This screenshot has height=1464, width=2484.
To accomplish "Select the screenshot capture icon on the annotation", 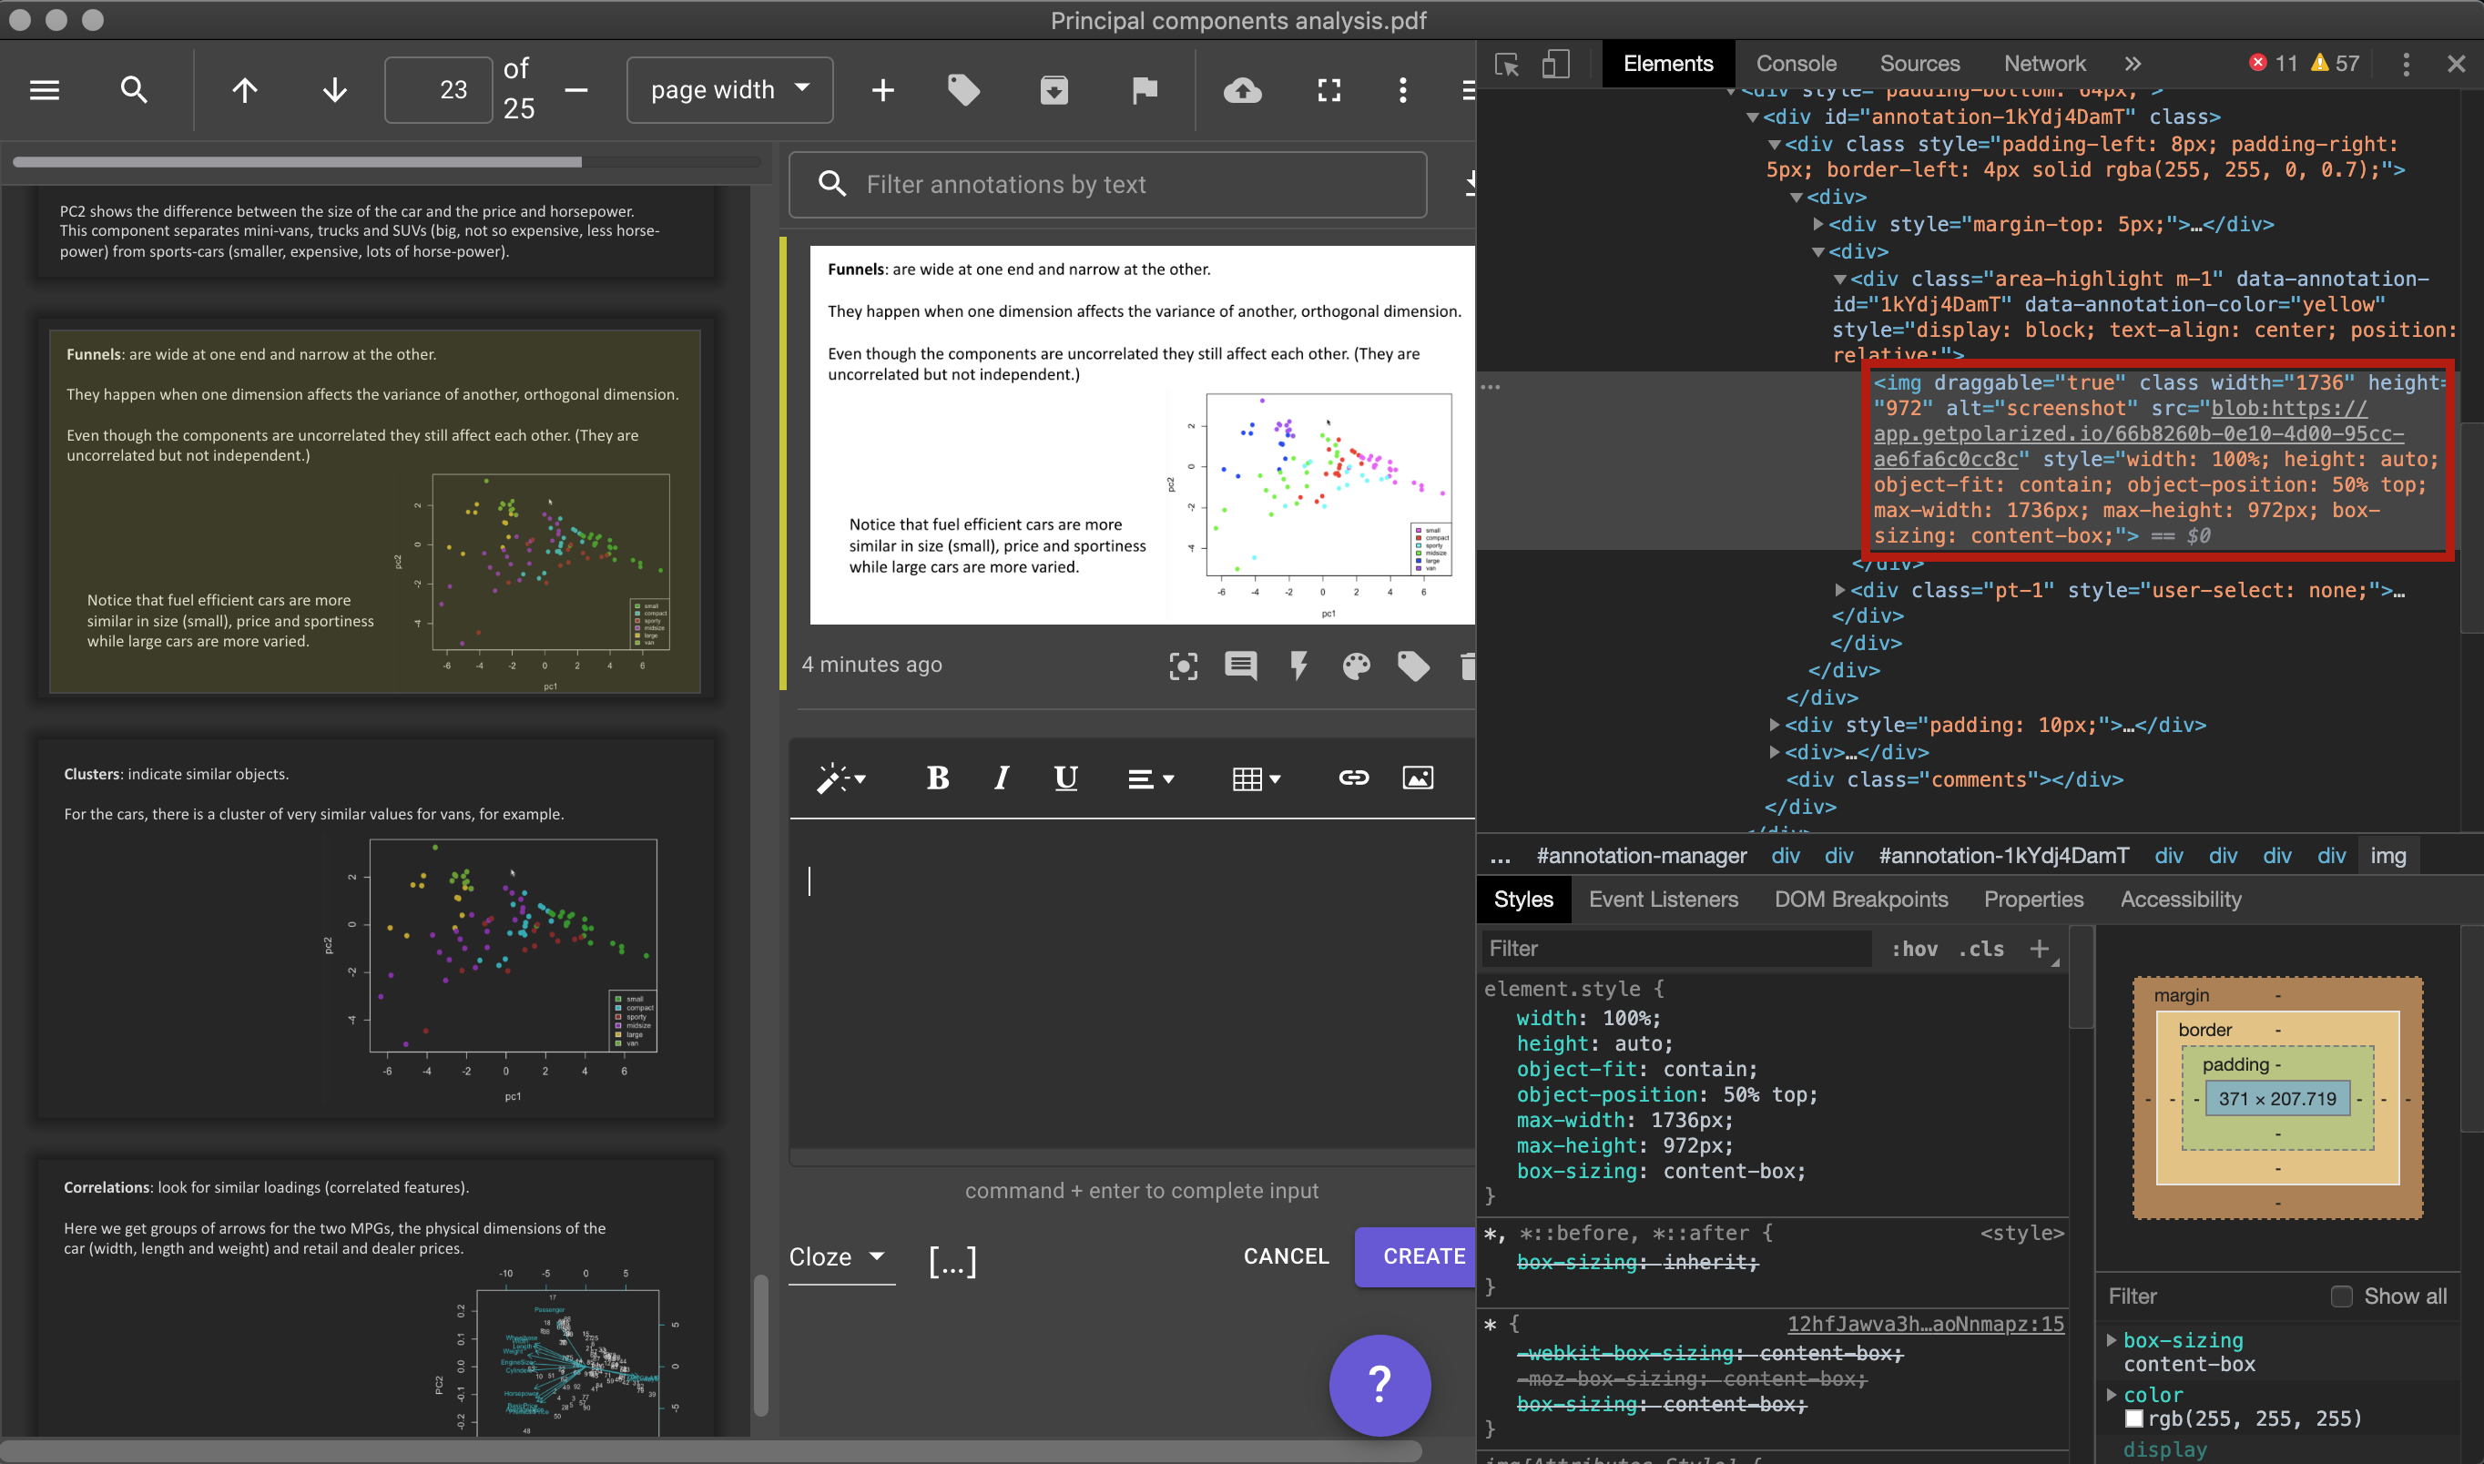I will (x=1183, y=666).
